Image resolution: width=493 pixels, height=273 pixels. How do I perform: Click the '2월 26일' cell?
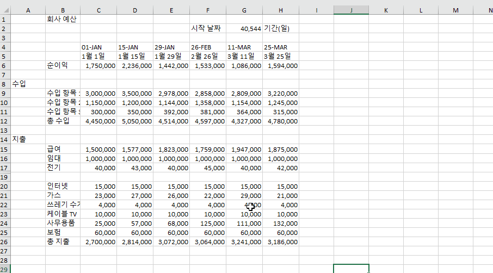pyautogui.click(x=208, y=56)
